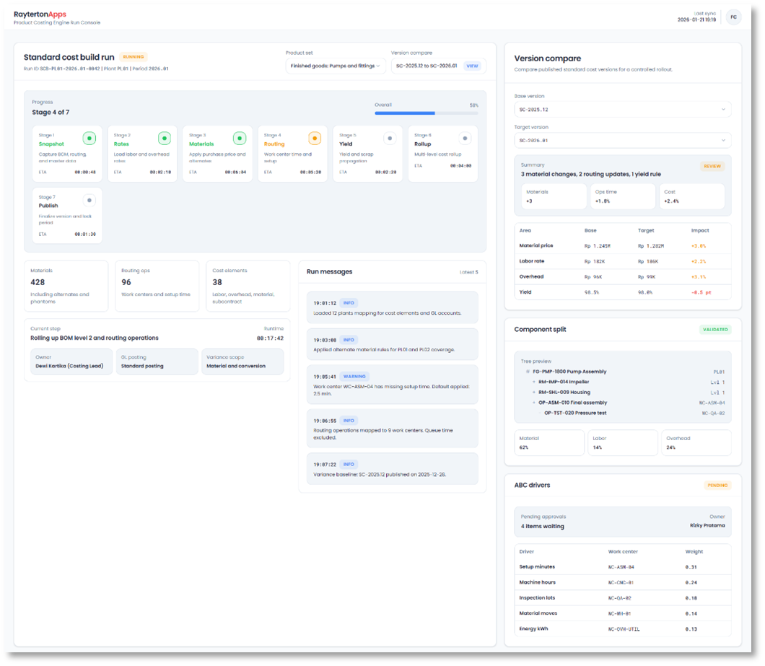This screenshot has height=666, width=765.
Task: Click the PENDING badge on ABC drivers
Action: point(717,485)
